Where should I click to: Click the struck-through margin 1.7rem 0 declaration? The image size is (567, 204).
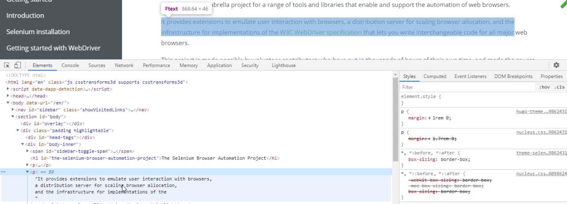[x=432, y=139]
